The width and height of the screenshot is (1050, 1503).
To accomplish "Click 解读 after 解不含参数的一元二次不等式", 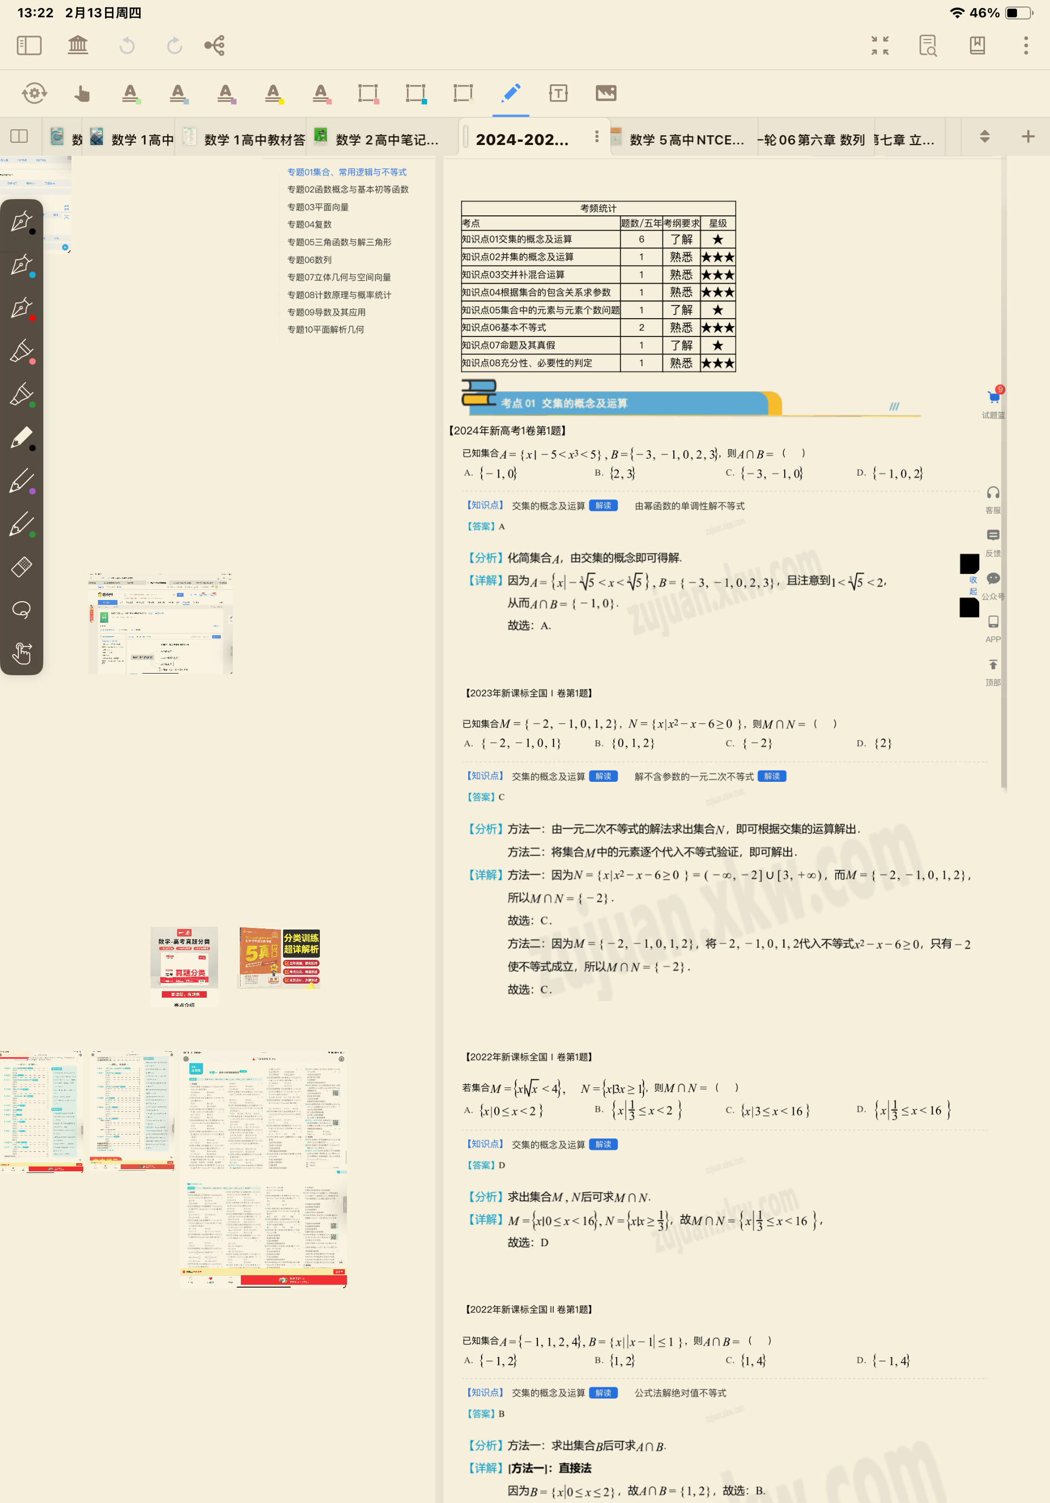I will point(772,776).
